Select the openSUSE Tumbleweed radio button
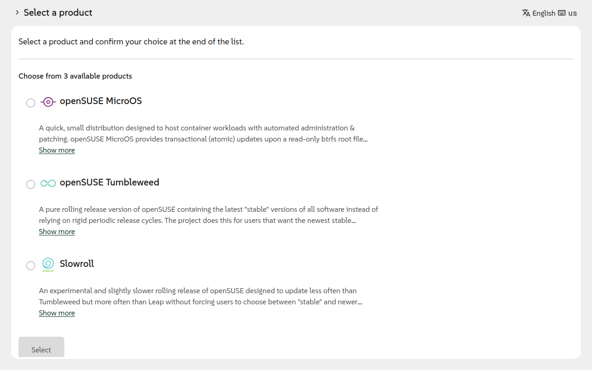The image size is (592, 370). (31, 184)
